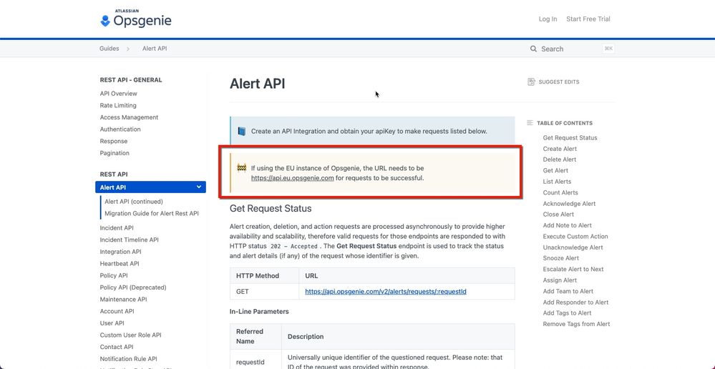This screenshot has height=369, width=715.
Task: Jump to Create Alert section
Action: (560, 149)
